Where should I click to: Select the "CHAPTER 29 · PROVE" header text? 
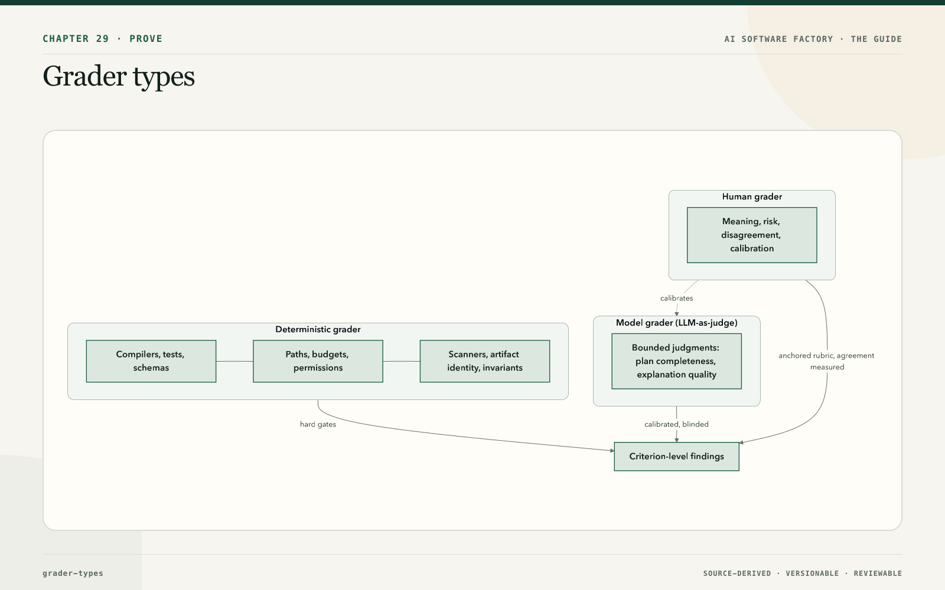[103, 39]
